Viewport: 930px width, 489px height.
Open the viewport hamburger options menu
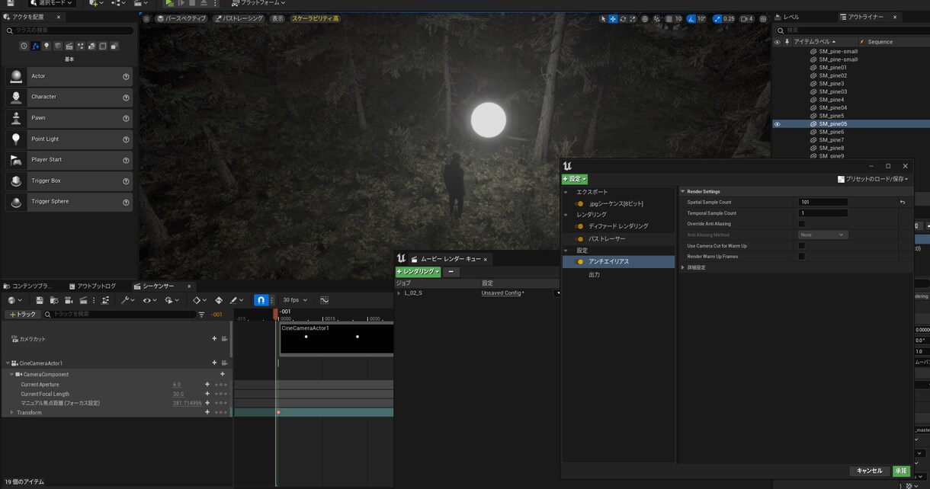[x=146, y=18]
